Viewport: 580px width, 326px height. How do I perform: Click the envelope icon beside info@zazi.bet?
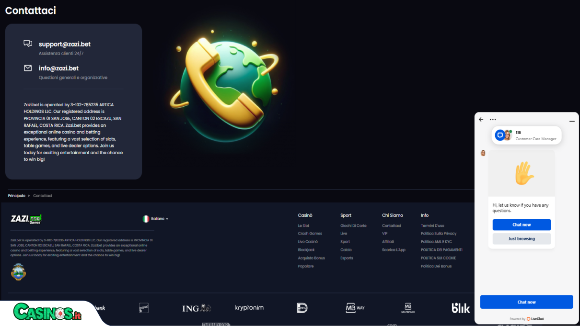(x=28, y=68)
